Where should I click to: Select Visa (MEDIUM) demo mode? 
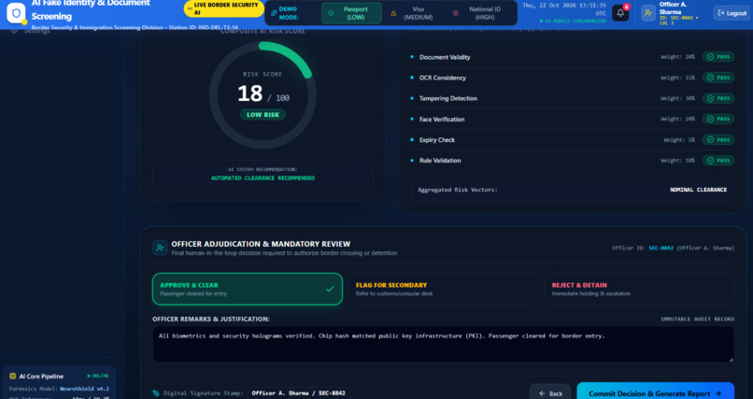coord(414,13)
